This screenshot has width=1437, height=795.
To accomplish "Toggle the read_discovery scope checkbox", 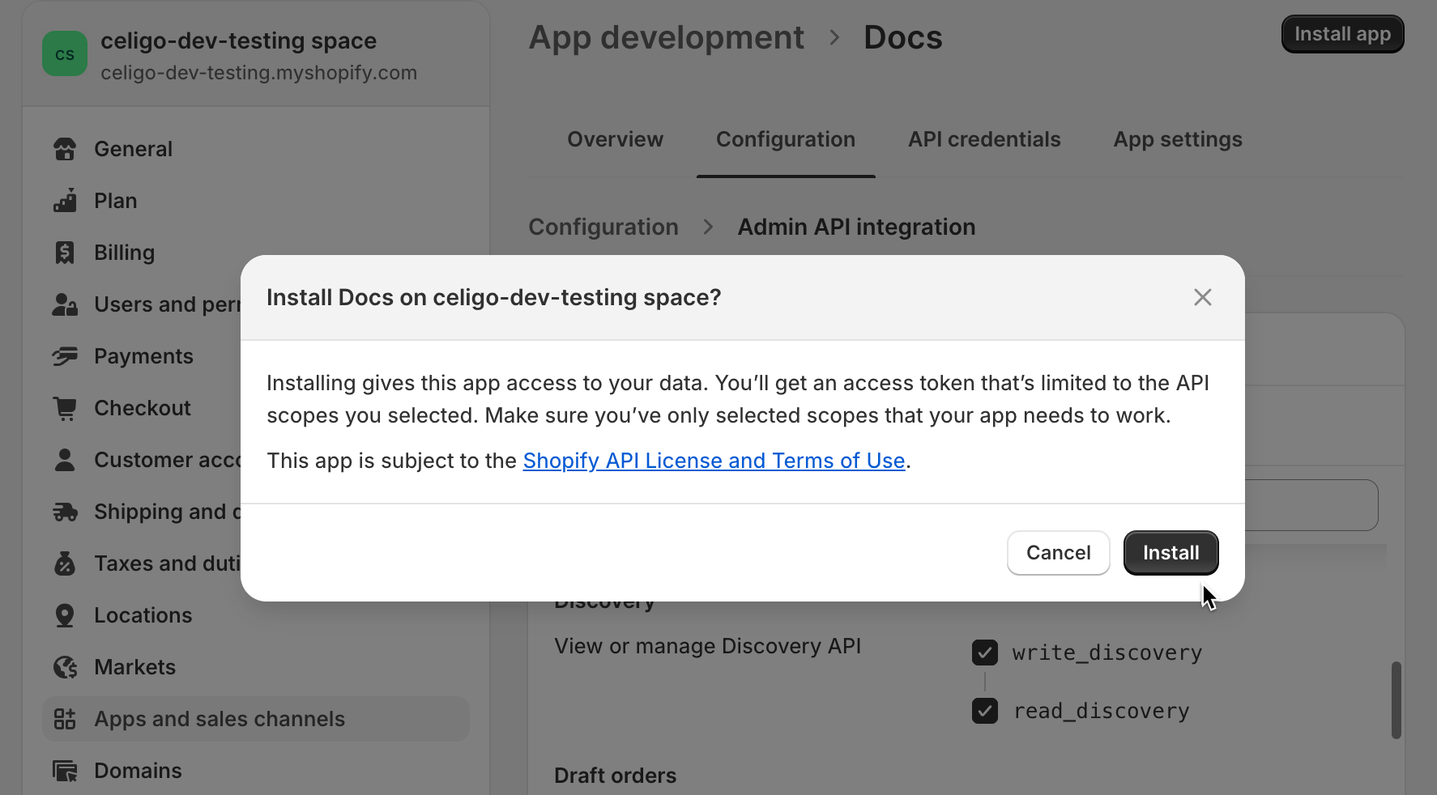I will [x=985, y=711].
